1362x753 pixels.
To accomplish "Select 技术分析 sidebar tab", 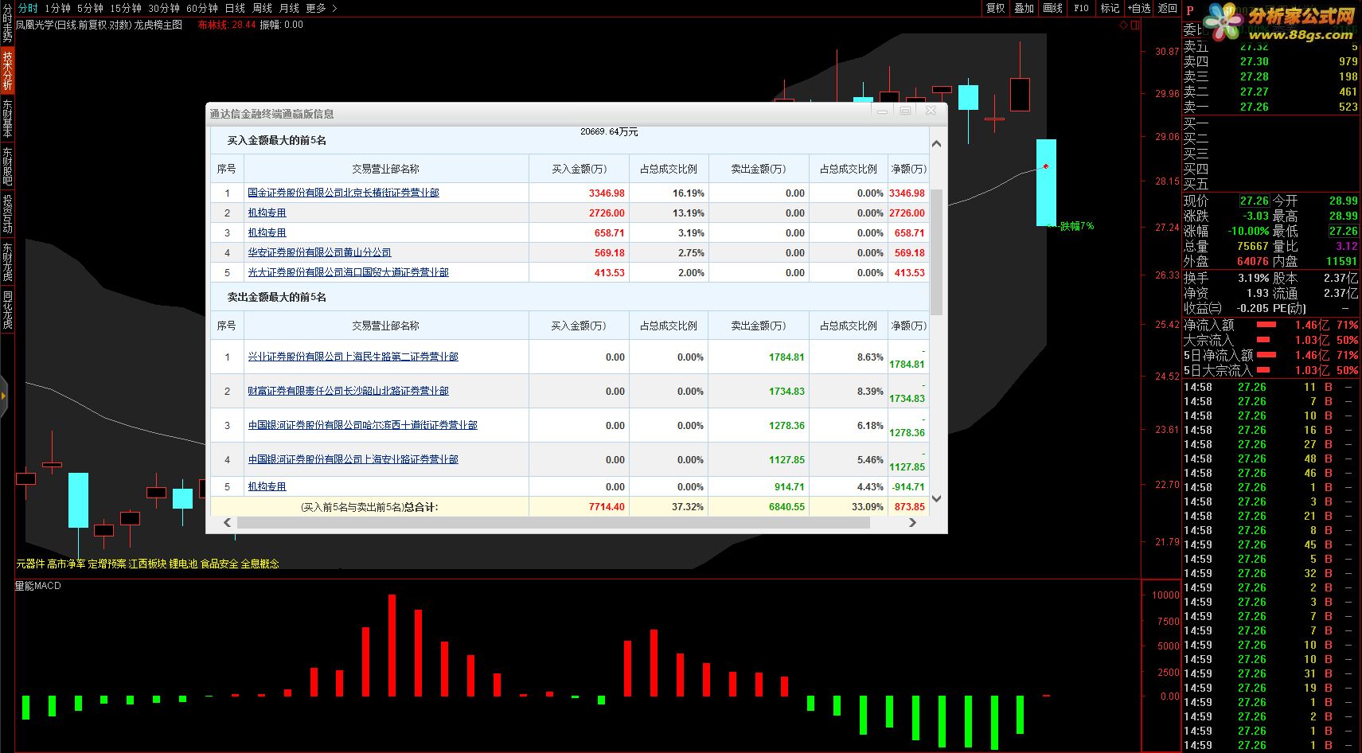I will click(7, 71).
